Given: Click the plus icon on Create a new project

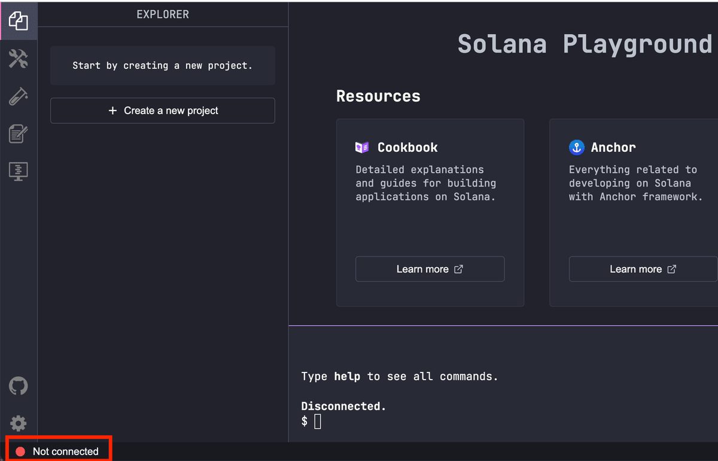Looking at the screenshot, I should pos(112,111).
